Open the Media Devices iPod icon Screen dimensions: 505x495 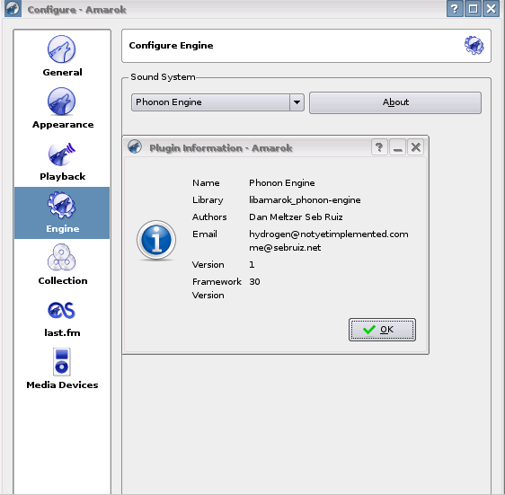(x=61, y=362)
